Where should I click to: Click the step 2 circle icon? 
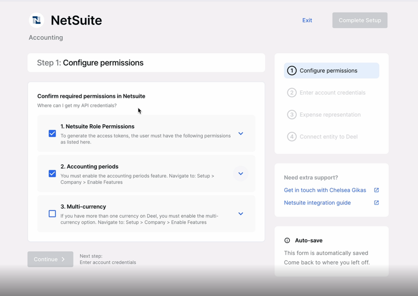pos(292,93)
